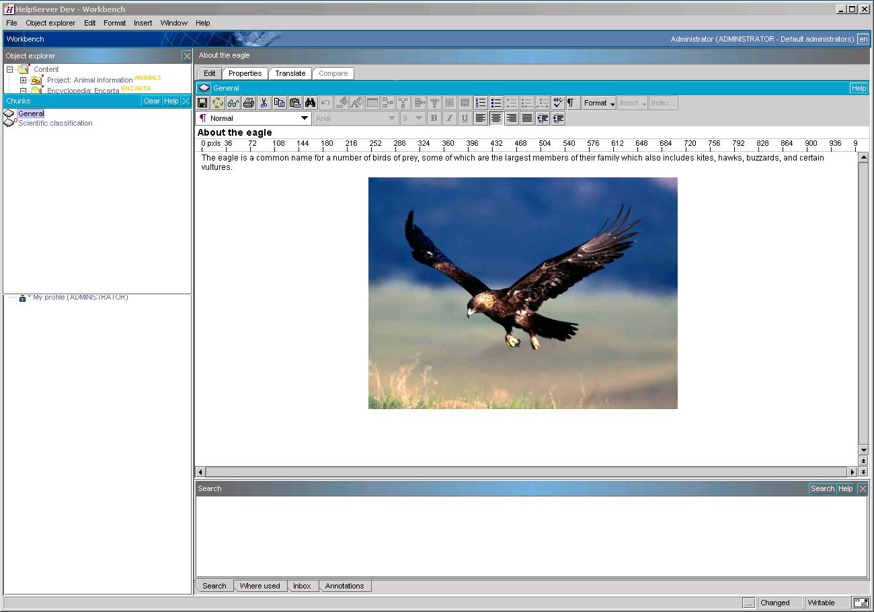Click the preview glasses icon
Image resolution: width=874 pixels, height=612 pixels.
click(x=233, y=102)
